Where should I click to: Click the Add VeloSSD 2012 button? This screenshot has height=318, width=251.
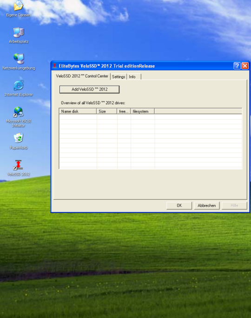click(89, 89)
